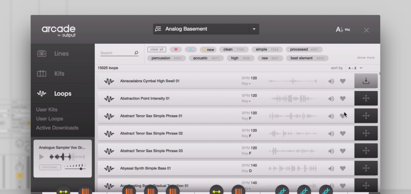The height and width of the screenshot is (194, 411).
Task: Favorite Abstract Tenor Sax Simple Phrase 01
Action: pos(342,116)
